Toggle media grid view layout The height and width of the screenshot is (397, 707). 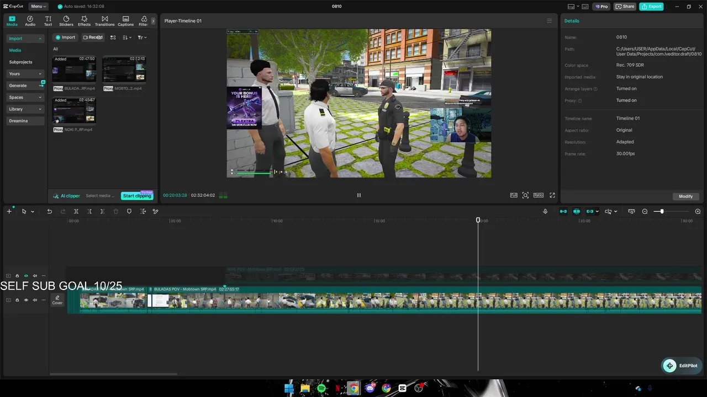click(113, 37)
